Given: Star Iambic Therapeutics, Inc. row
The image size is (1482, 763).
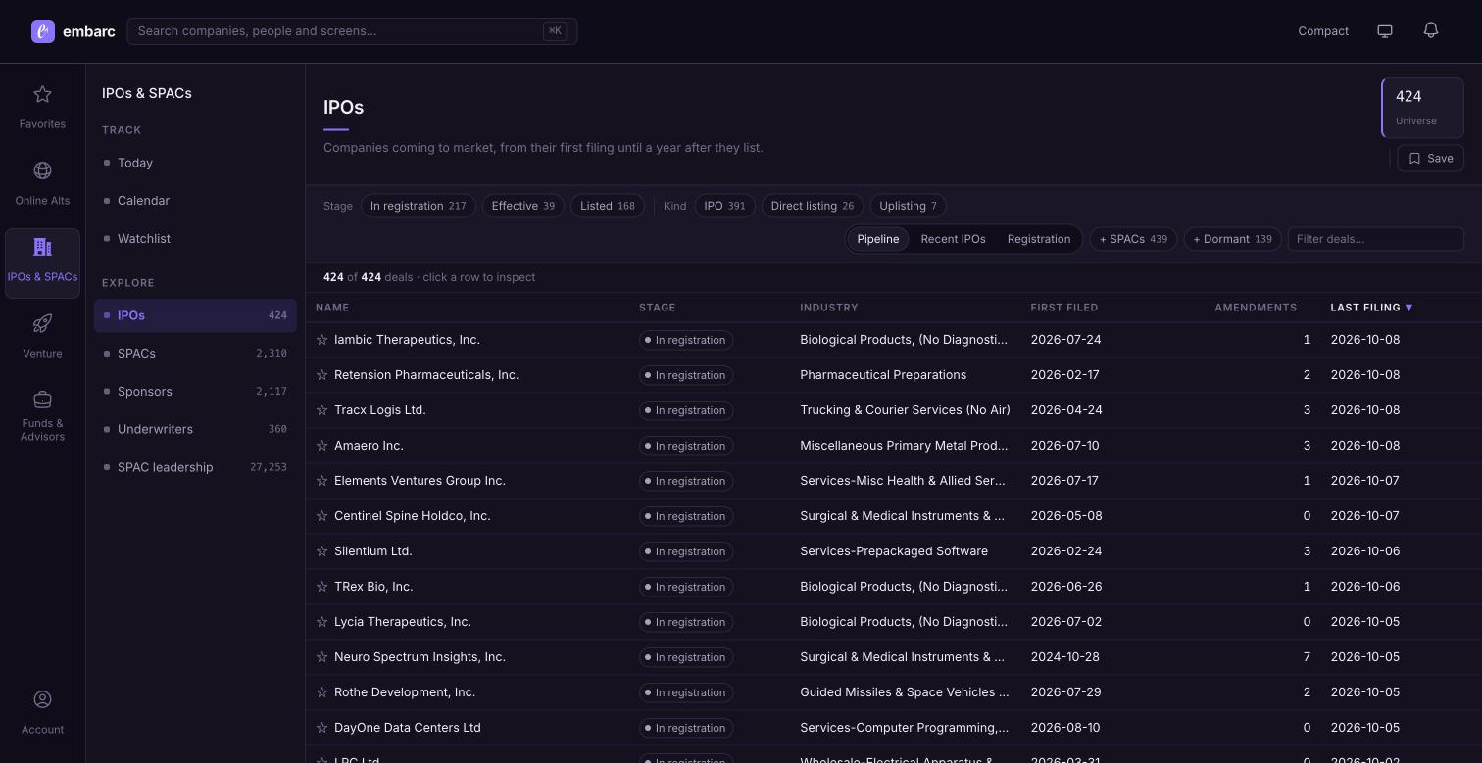Looking at the screenshot, I should [321, 340].
